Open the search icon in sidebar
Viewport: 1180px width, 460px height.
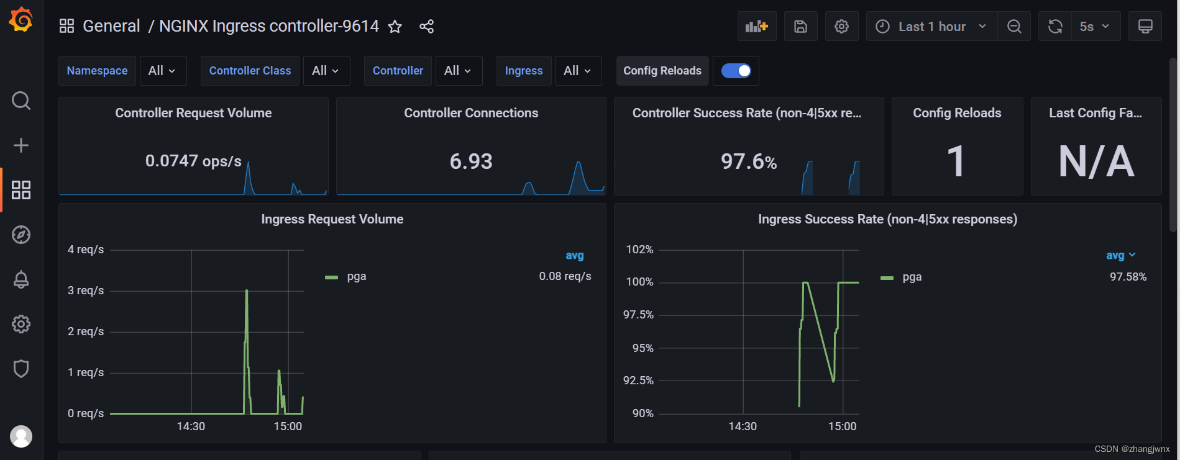tap(21, 101)
